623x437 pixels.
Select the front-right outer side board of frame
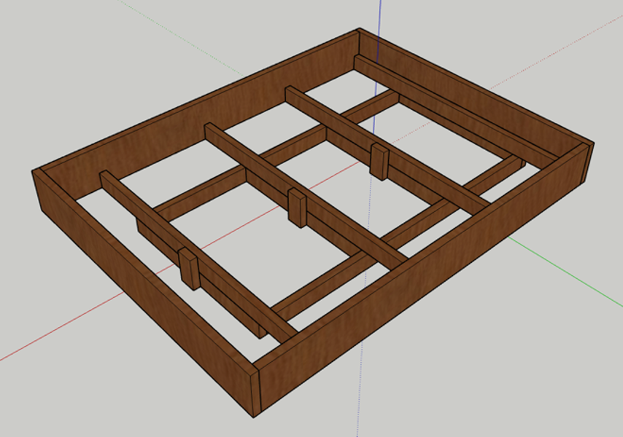coord(421,277)
